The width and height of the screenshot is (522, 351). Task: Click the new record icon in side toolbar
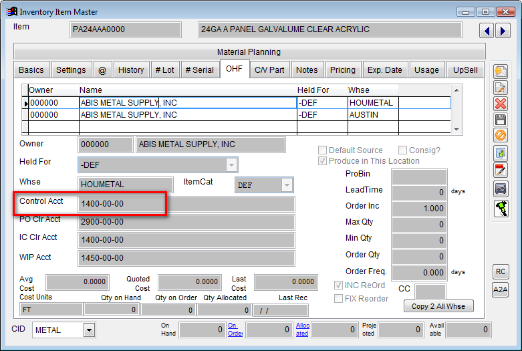pos(500,72)
